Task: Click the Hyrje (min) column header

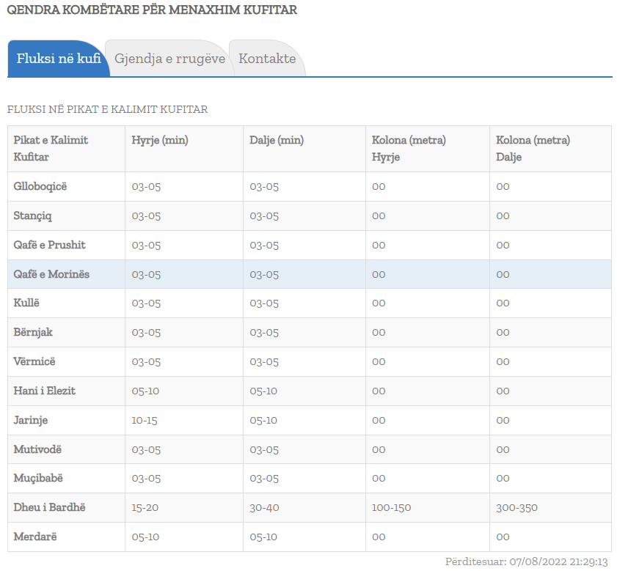Action: click(160, 140)
